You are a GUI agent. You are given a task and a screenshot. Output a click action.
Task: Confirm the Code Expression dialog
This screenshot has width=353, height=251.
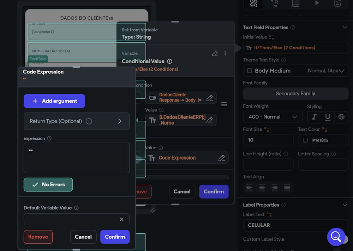tap(115, 237)
